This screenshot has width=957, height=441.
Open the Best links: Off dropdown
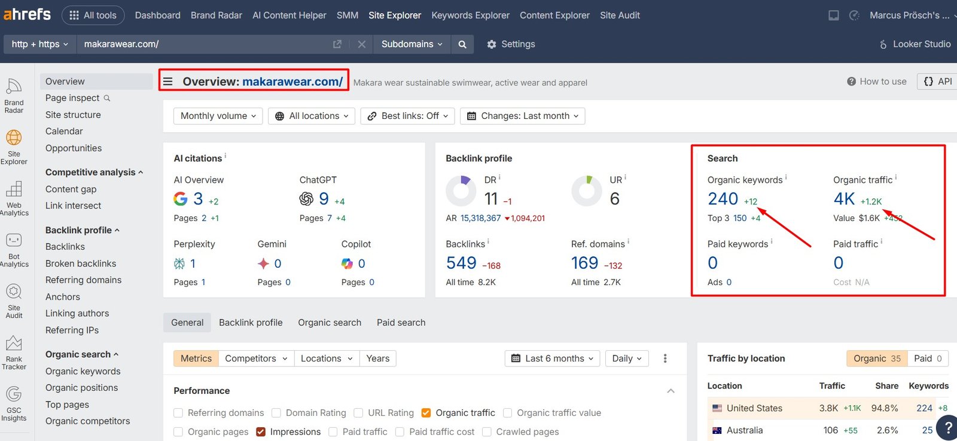click(x=408, y=116)
